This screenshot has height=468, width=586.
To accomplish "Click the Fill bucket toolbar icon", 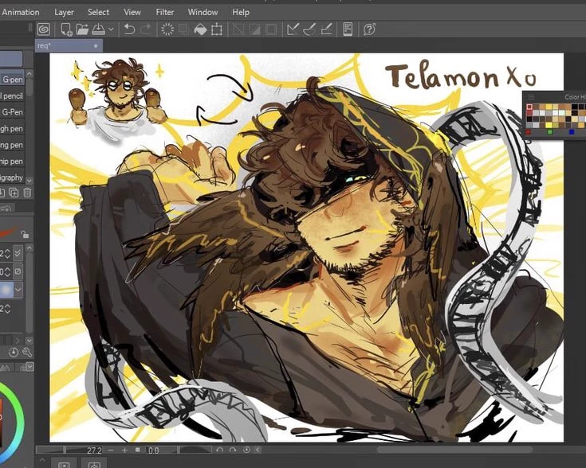I will (x=200, y=29).
